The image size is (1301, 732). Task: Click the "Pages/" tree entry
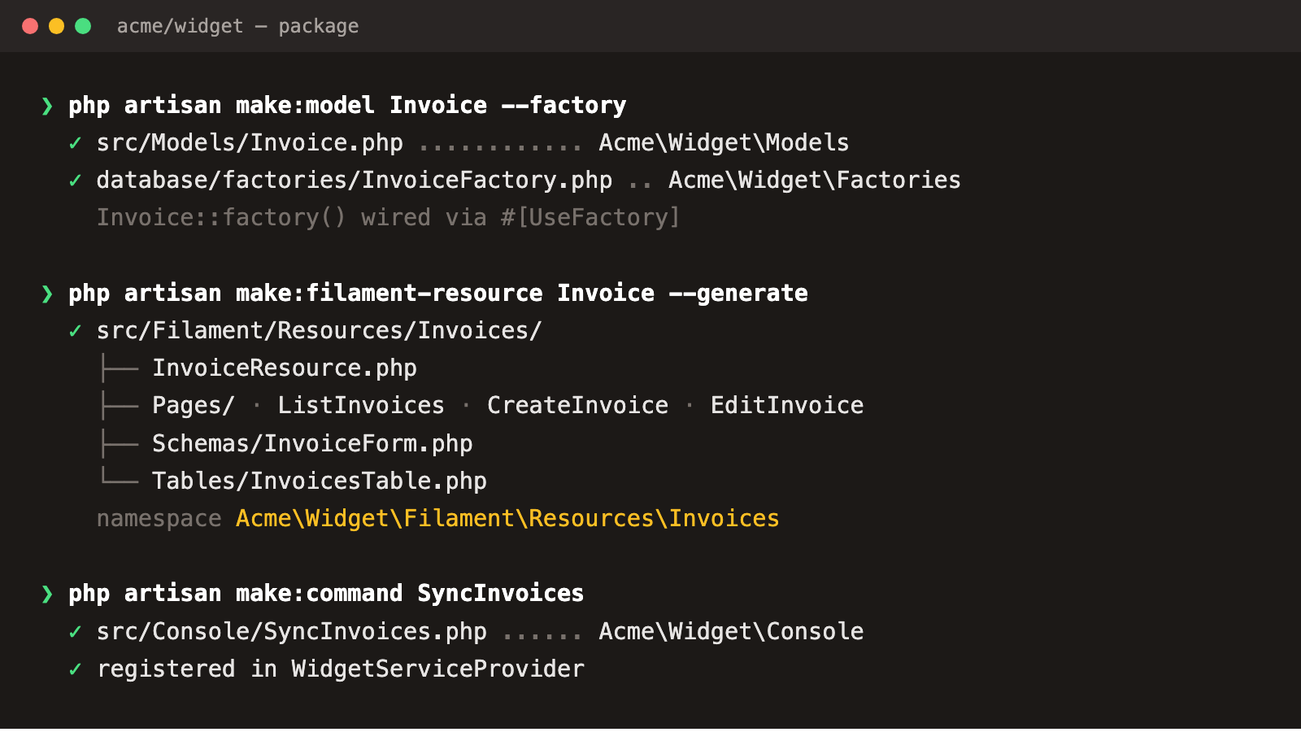click(194, 406)
